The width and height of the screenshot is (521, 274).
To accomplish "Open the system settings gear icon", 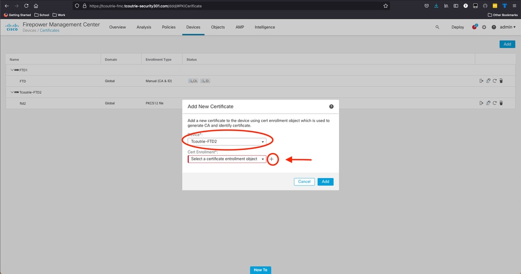I will [484, 27].
